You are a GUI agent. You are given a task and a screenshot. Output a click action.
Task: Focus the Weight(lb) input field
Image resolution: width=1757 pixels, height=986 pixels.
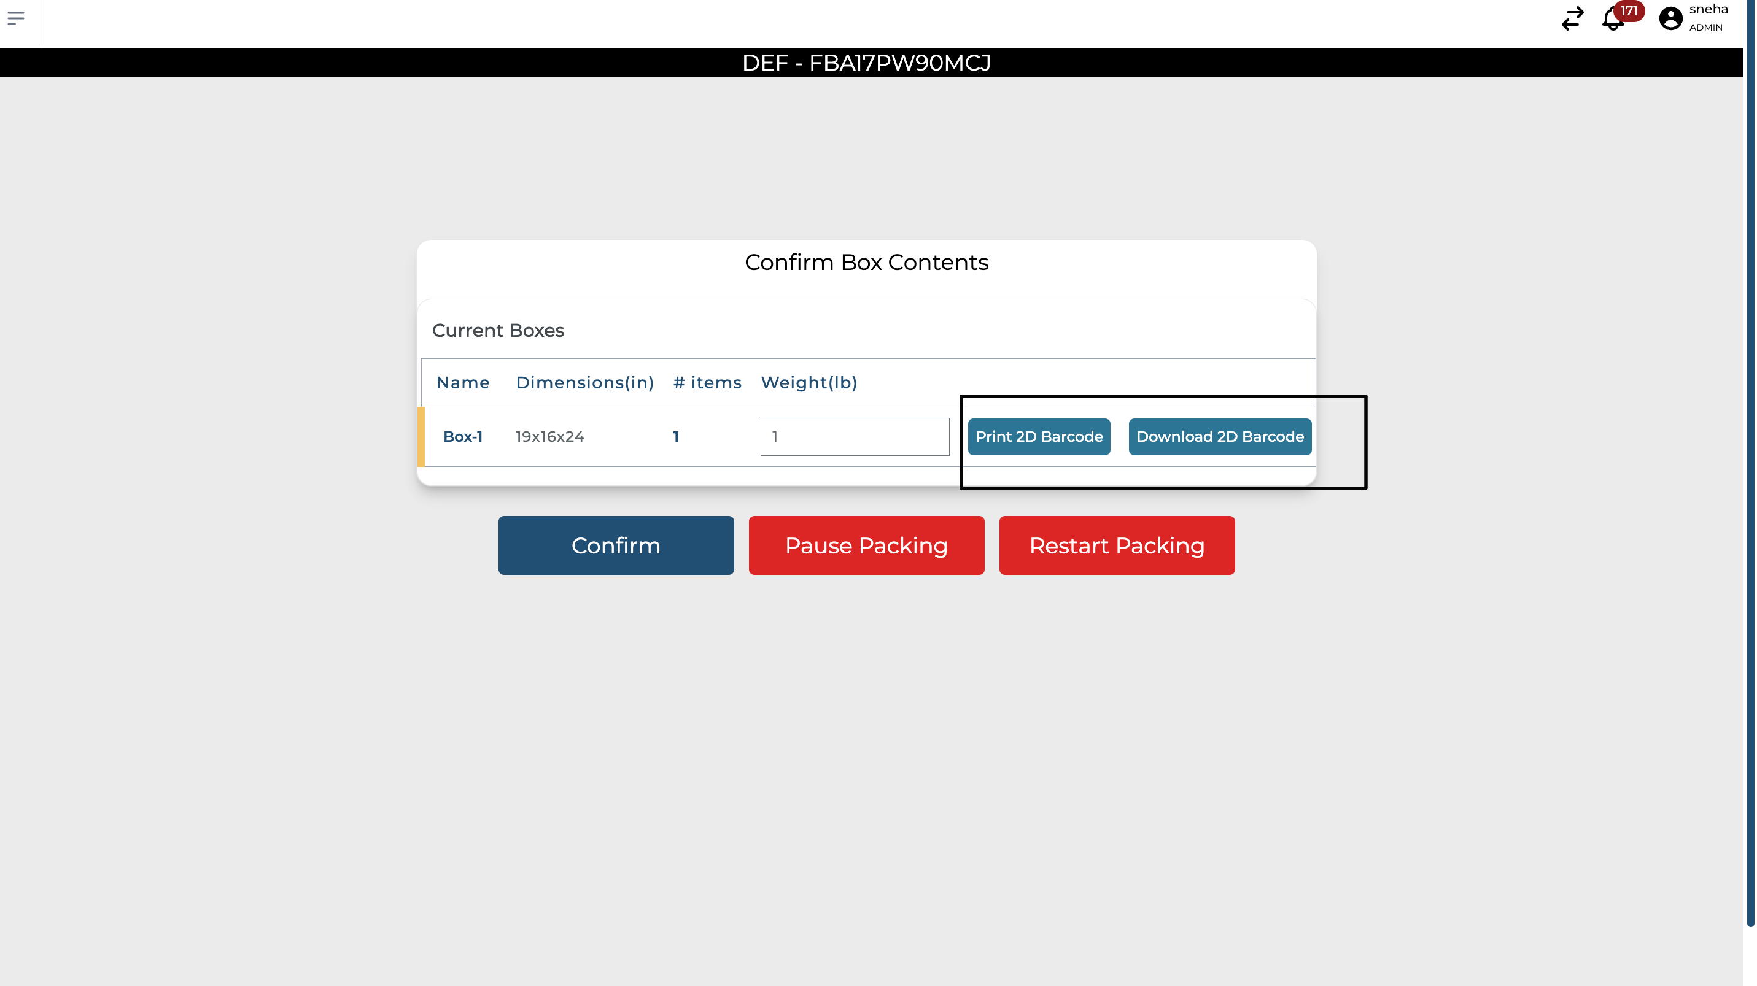click(854, 436)
